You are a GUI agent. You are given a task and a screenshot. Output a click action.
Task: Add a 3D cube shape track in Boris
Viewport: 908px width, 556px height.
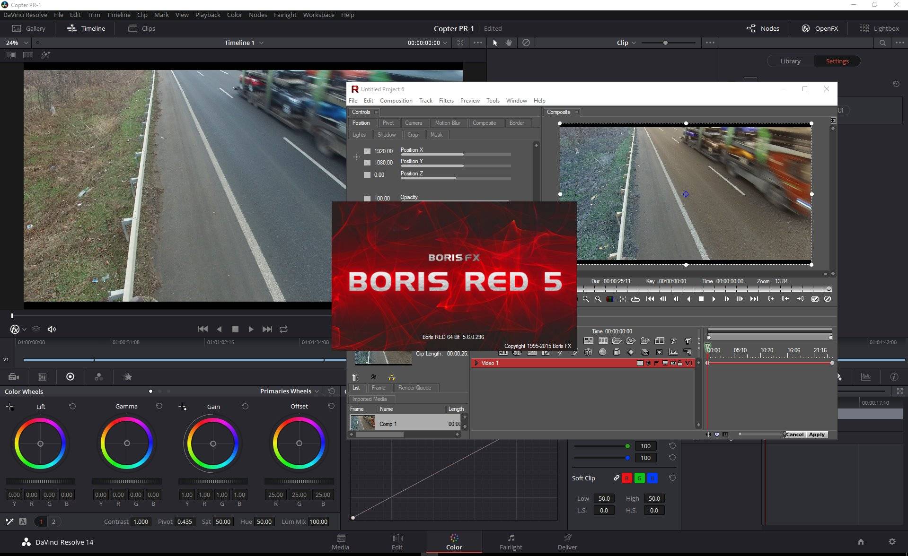588,352
